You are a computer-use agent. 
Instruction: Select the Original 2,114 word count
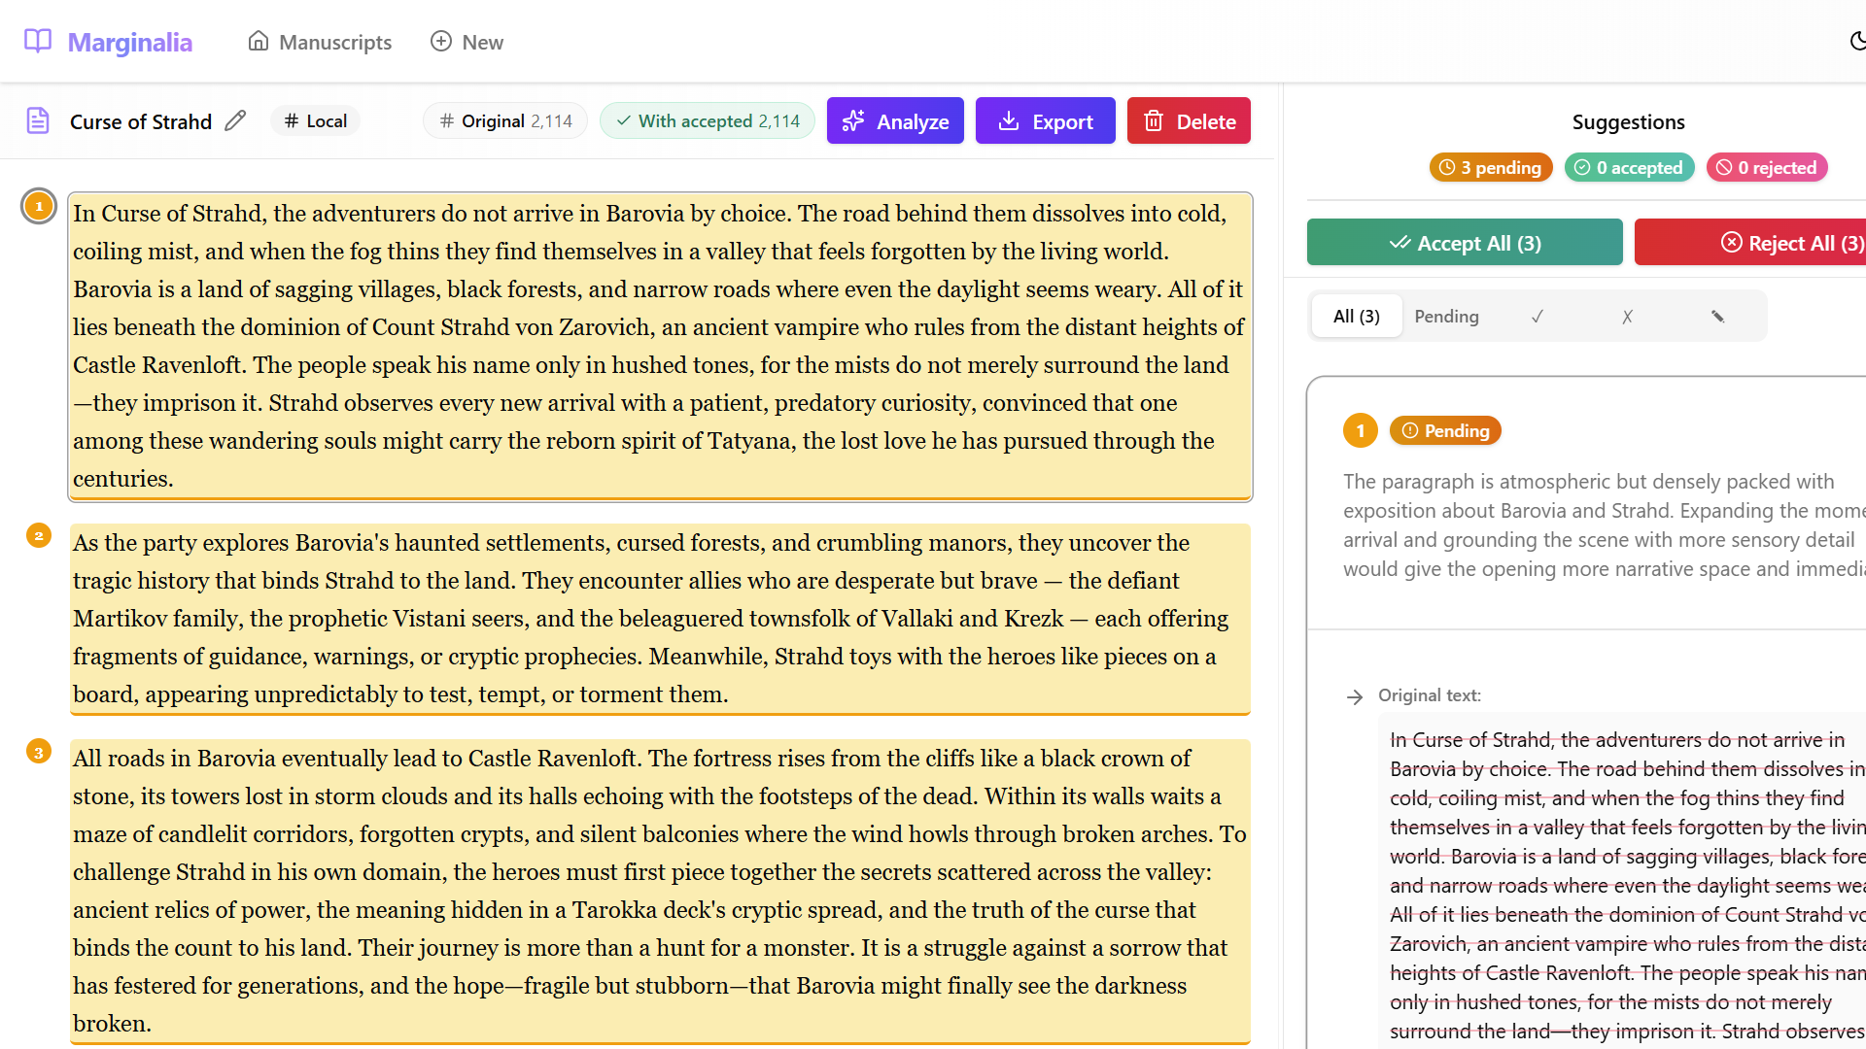pyautogui.click(x=505, y=120)
